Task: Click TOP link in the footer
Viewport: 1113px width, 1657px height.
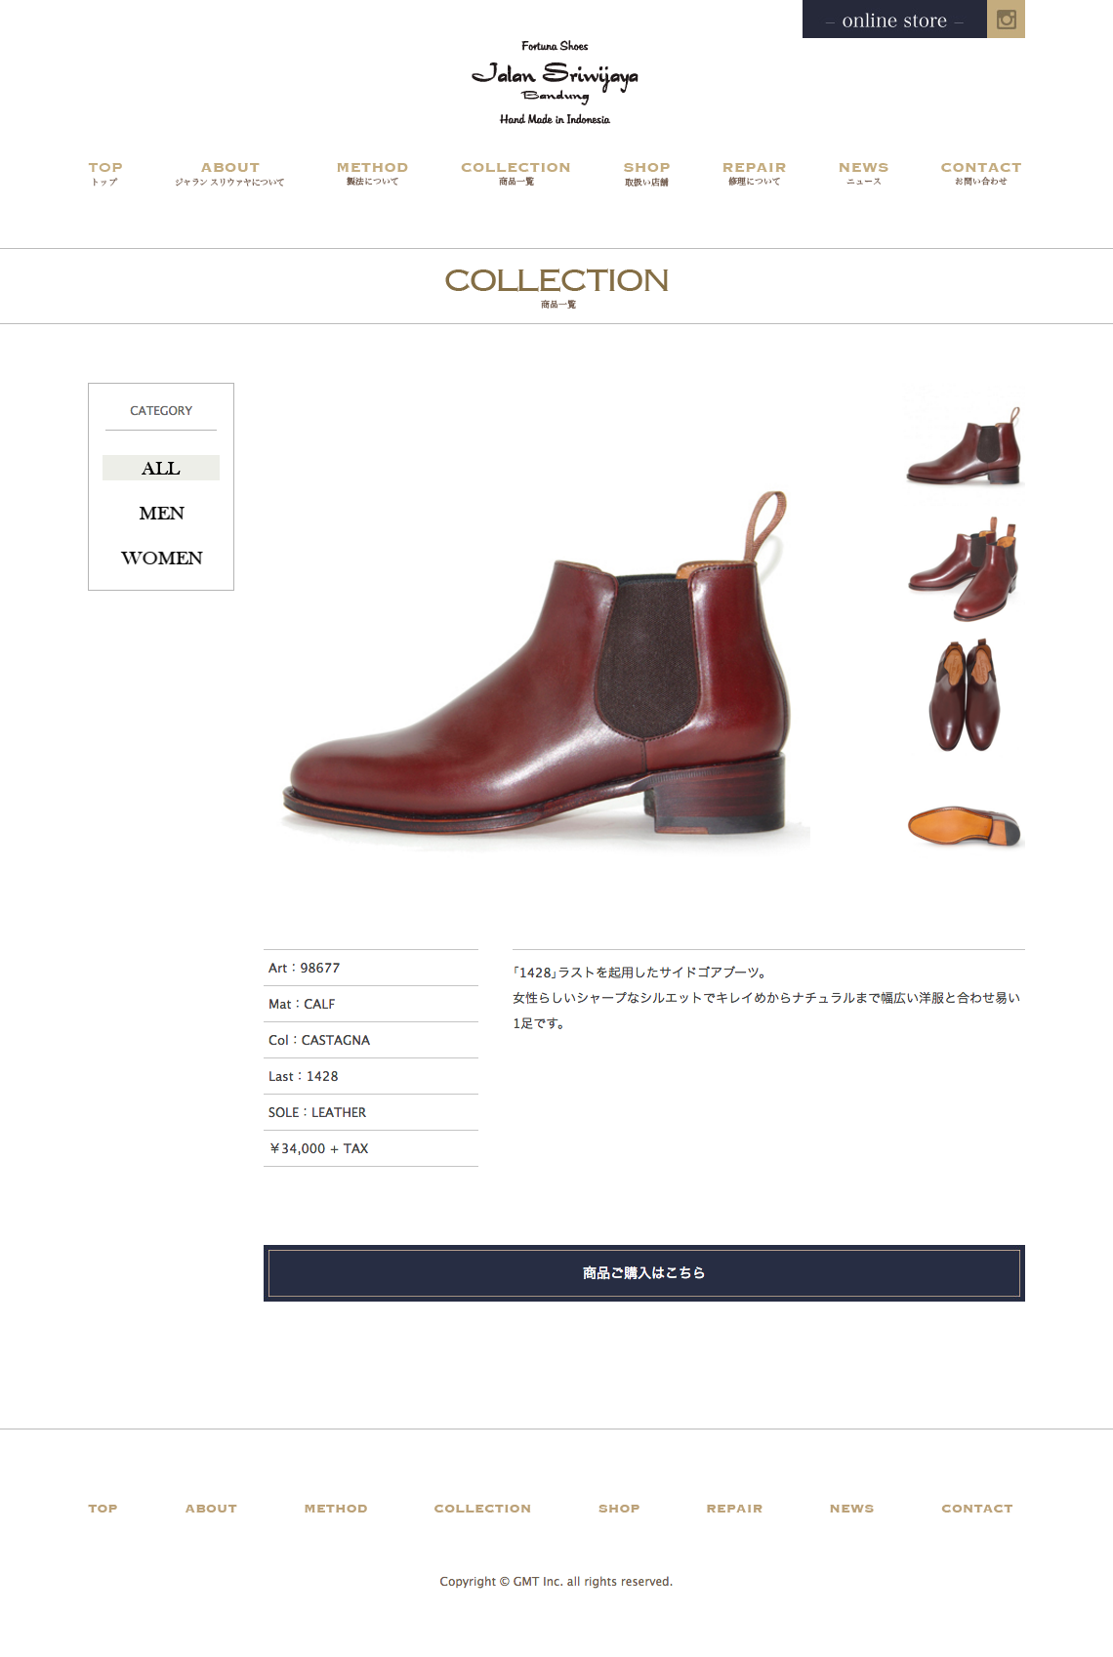Action: tap(103, 1509)
